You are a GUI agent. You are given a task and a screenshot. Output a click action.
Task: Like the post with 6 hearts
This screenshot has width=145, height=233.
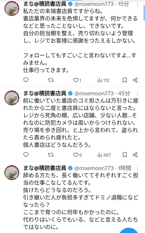point(77,155)
